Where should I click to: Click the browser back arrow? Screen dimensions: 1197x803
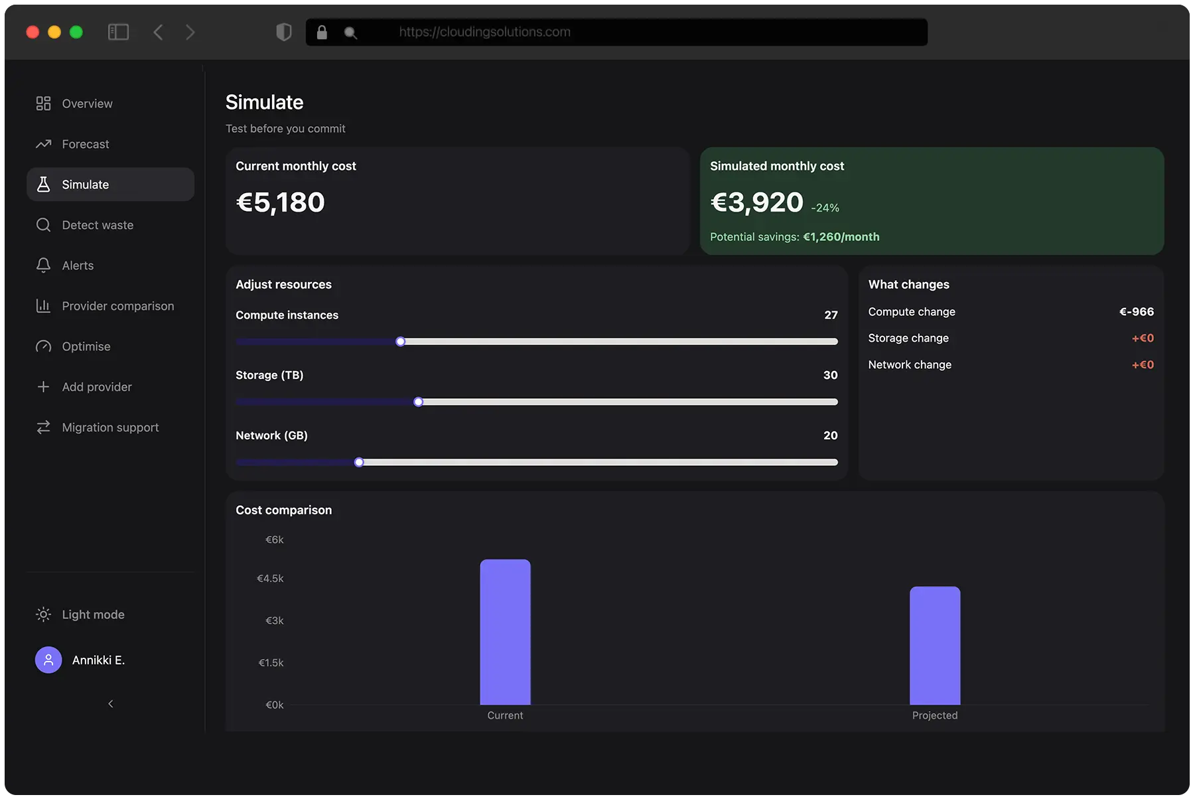coord(158,32)
